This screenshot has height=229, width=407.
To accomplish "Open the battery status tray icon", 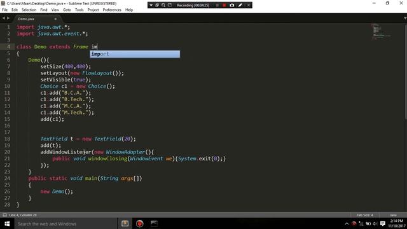I will tap(368, 223).
